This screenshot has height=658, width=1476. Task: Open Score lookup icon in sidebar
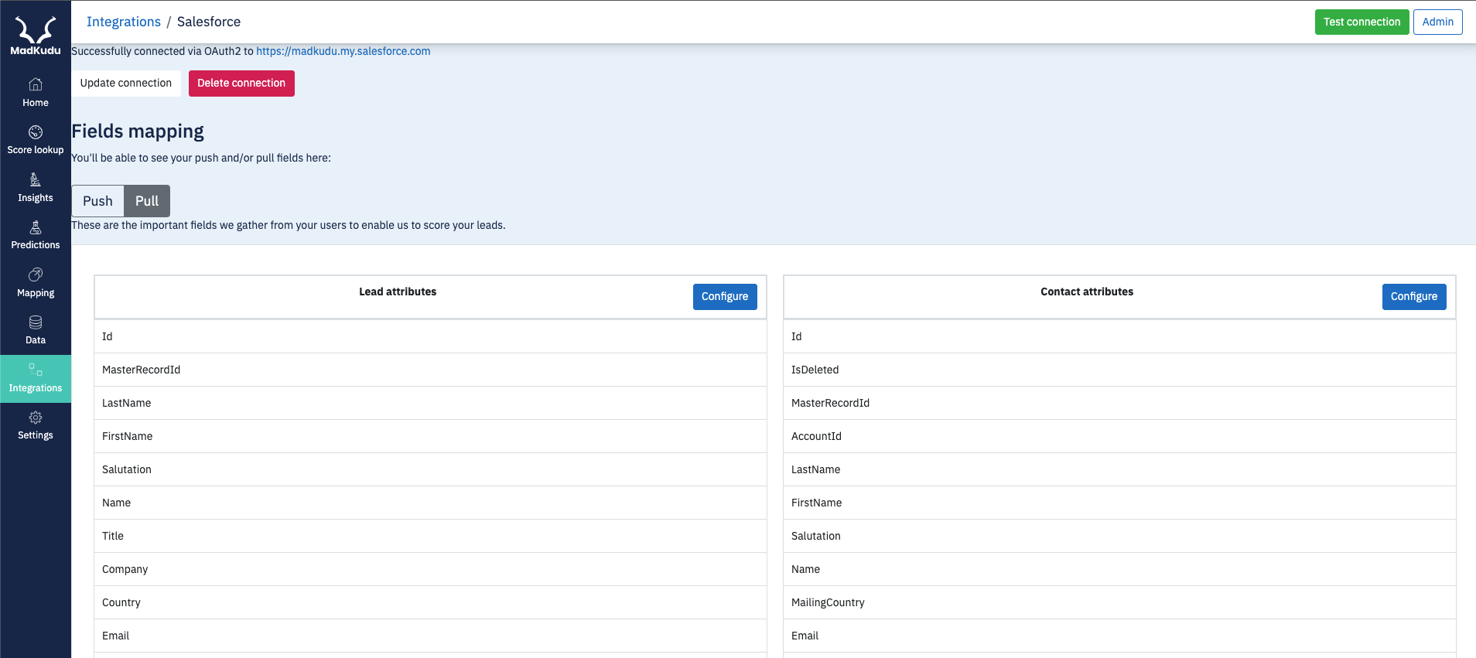(36, 132)
